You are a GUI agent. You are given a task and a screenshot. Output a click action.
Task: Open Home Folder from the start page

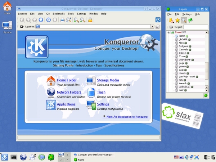[66, 80]
